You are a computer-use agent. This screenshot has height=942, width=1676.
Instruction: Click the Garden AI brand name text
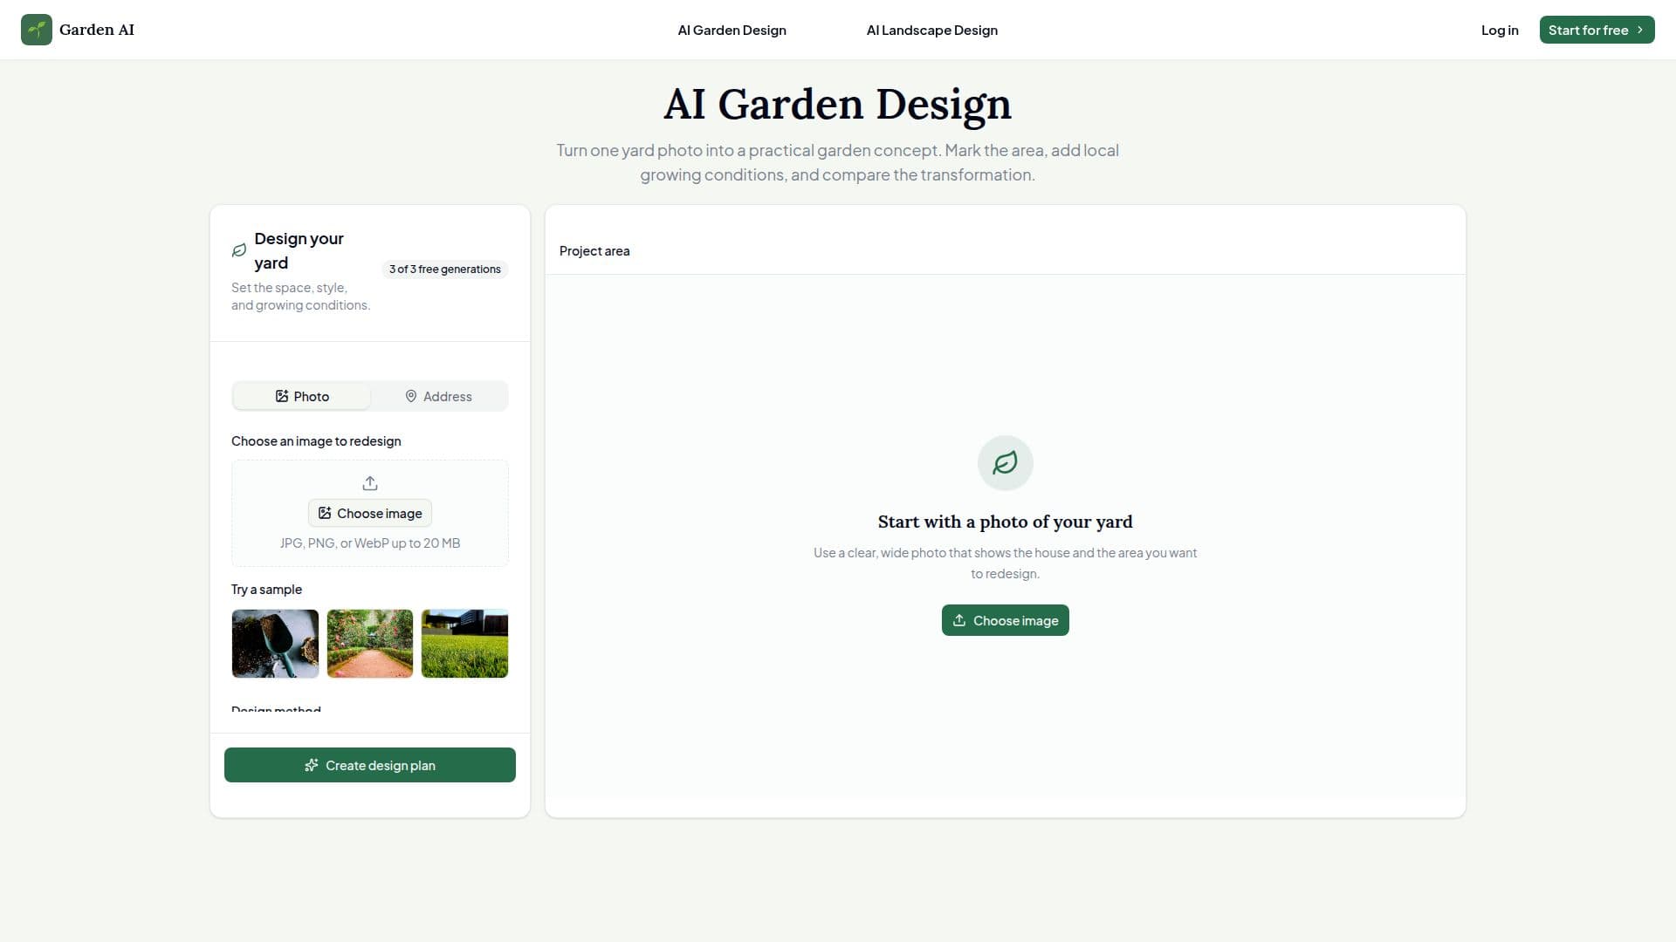pos(97,30)
